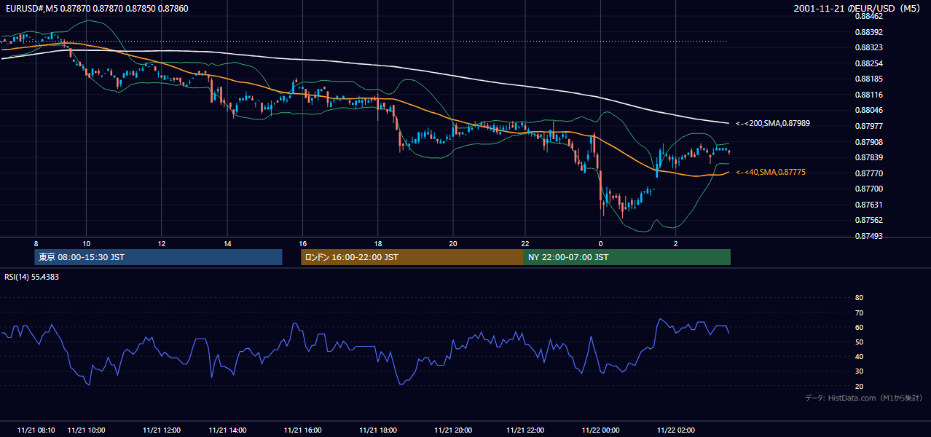Click price axis value 0.88116
The height and width of the screenshot is (437, 931).
(868, 95)
